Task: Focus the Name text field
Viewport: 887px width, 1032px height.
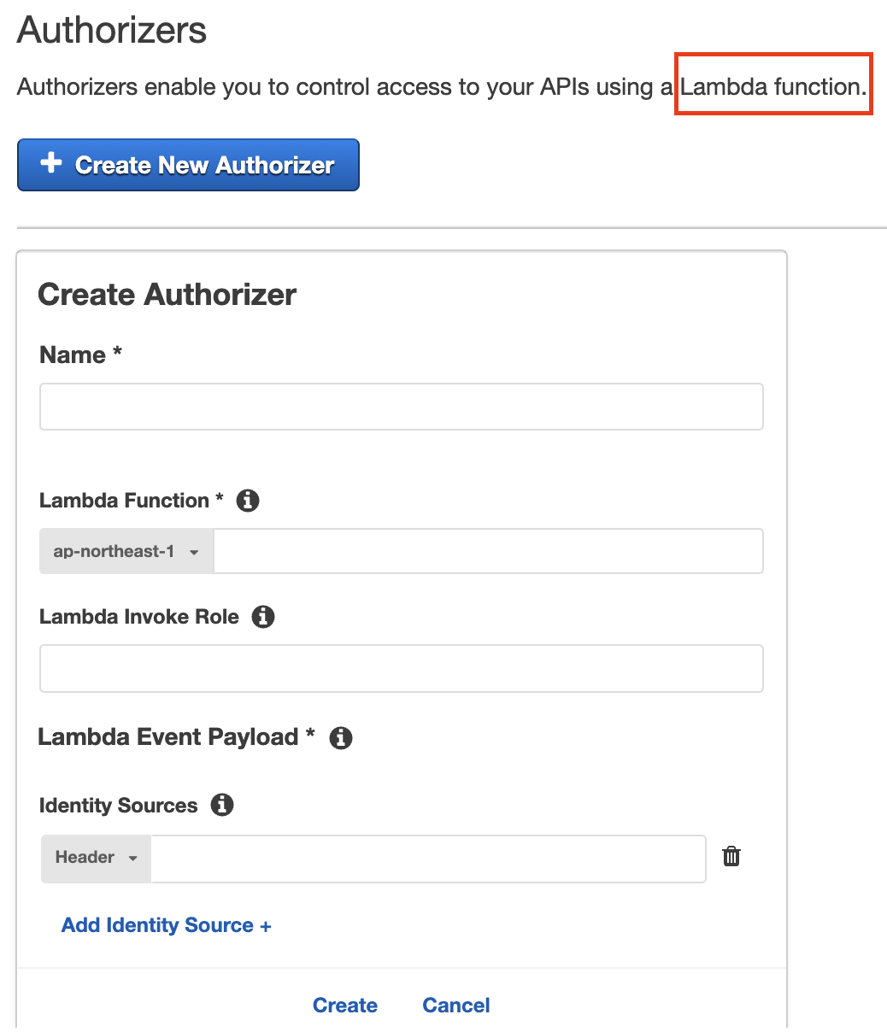Action: point(401,407)
